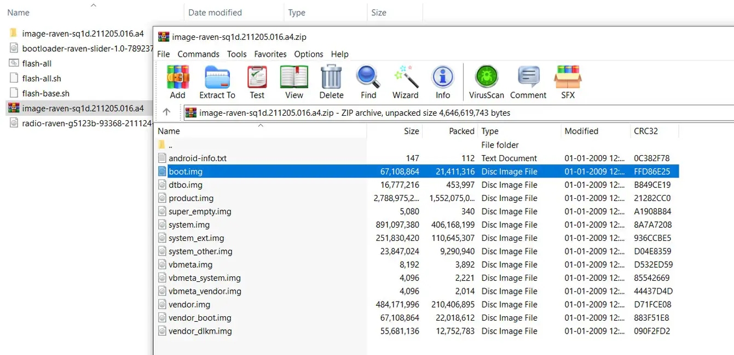Click CRC32 value 0C382F78

(652, 158)
